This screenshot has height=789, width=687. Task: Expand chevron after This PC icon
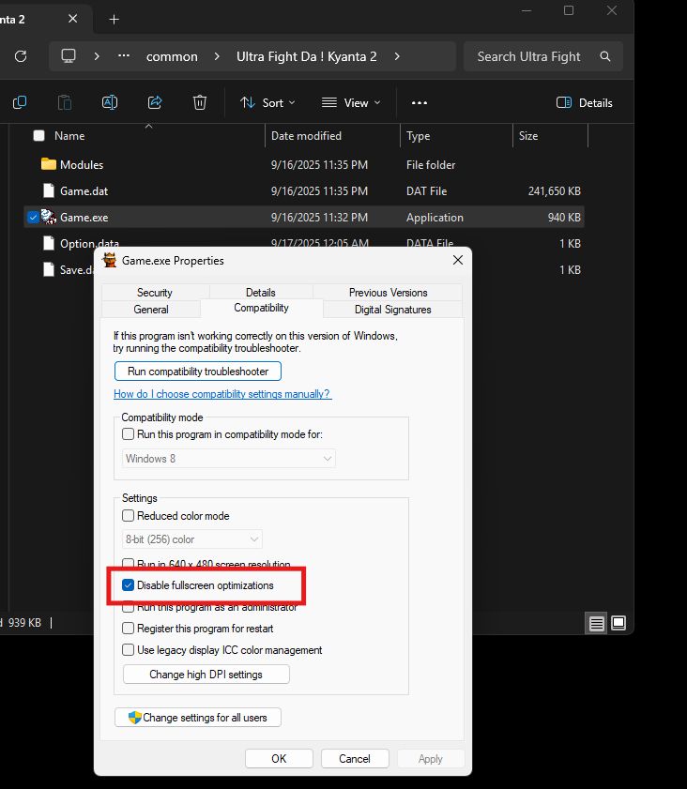tap(97, 56)
